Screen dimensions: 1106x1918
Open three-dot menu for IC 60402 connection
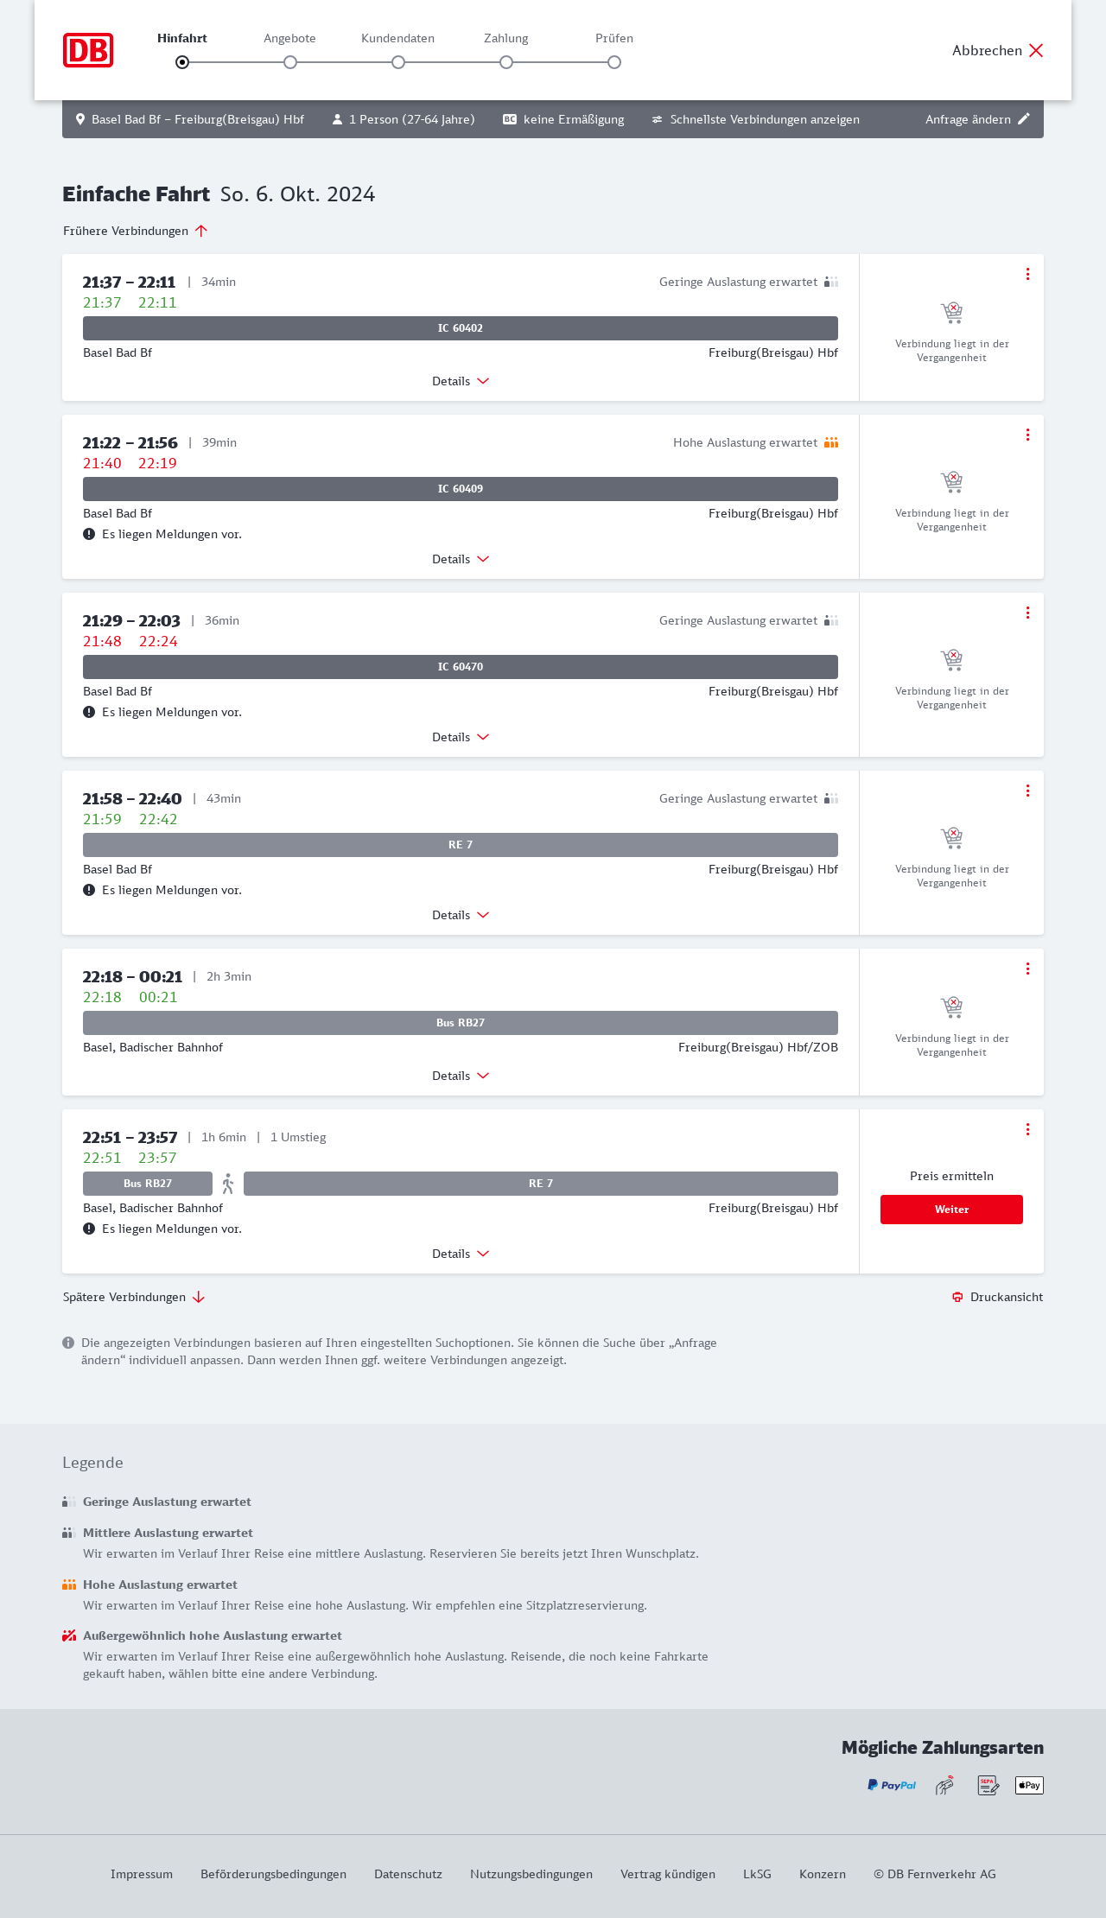(1027, 274)
